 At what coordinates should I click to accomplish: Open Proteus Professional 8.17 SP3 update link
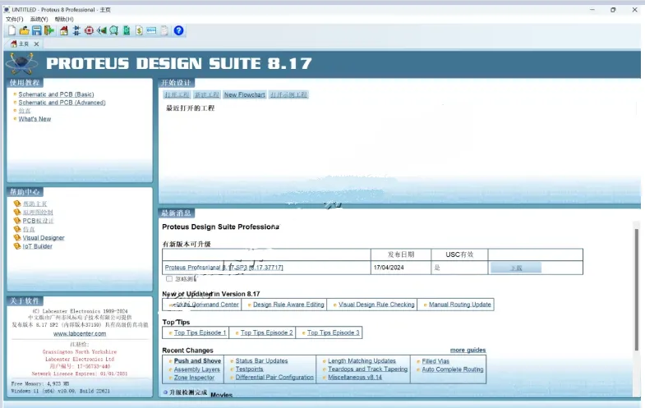(223, 268)
